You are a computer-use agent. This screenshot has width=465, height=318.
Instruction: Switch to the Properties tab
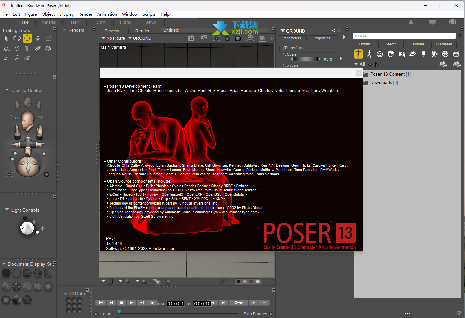pyautogui.click(x=322, y=38)
